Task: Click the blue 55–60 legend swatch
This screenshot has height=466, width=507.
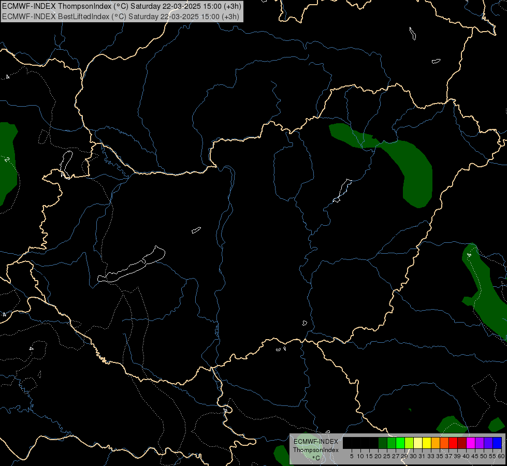Action: coord(497,443)
